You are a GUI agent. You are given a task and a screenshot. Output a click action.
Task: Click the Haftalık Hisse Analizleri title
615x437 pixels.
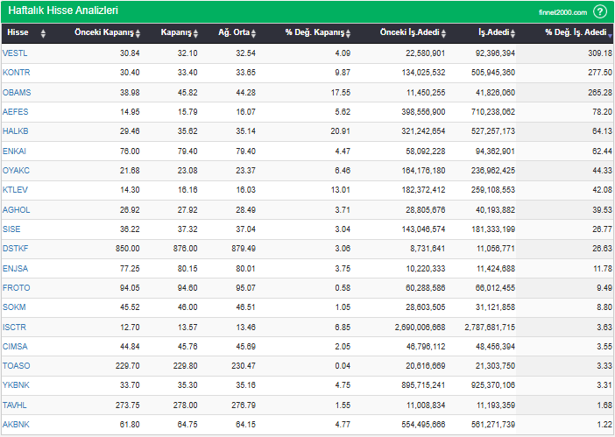pos(63,11)
